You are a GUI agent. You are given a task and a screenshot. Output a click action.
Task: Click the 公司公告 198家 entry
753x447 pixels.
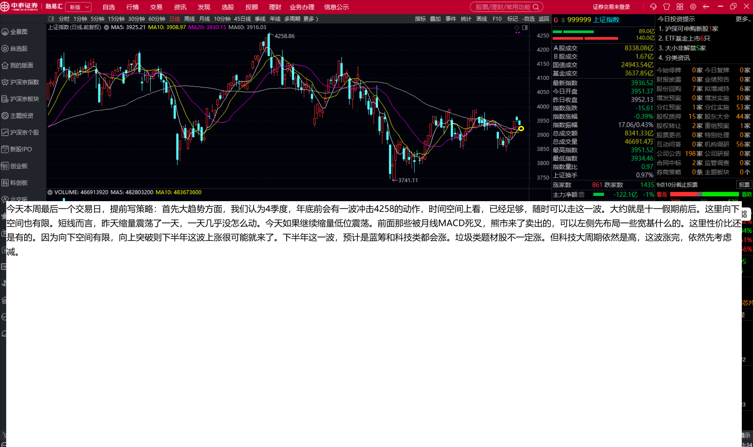coord(679,154)
